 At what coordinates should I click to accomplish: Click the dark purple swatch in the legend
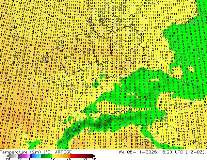coord(19,156)
